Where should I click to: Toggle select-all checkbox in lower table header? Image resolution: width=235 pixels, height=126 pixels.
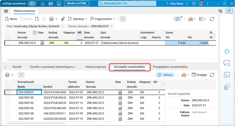tap(8, 87)
